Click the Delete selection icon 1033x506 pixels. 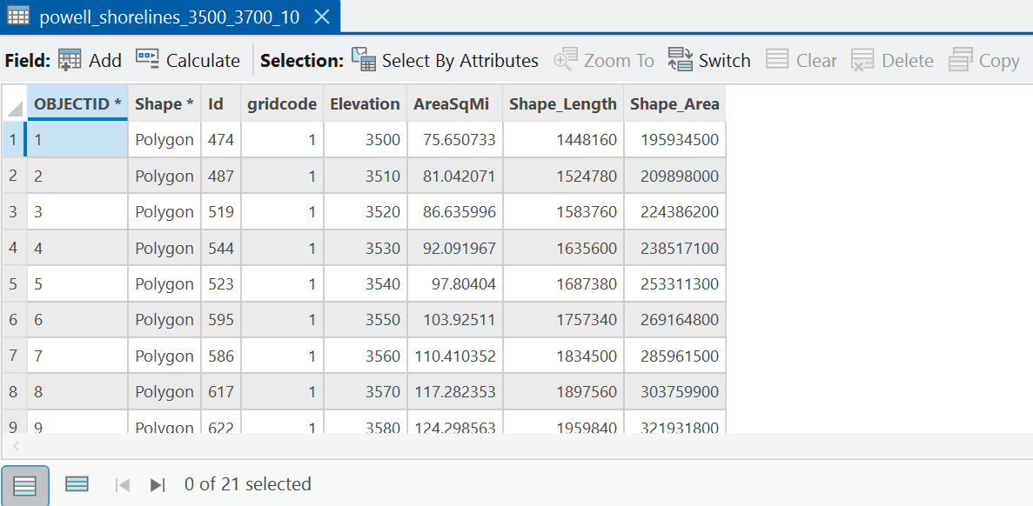[862, 61]
